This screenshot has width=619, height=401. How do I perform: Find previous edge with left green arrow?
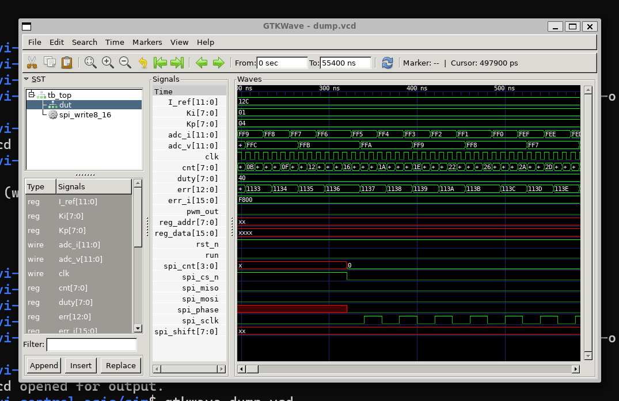pos(201,63)
